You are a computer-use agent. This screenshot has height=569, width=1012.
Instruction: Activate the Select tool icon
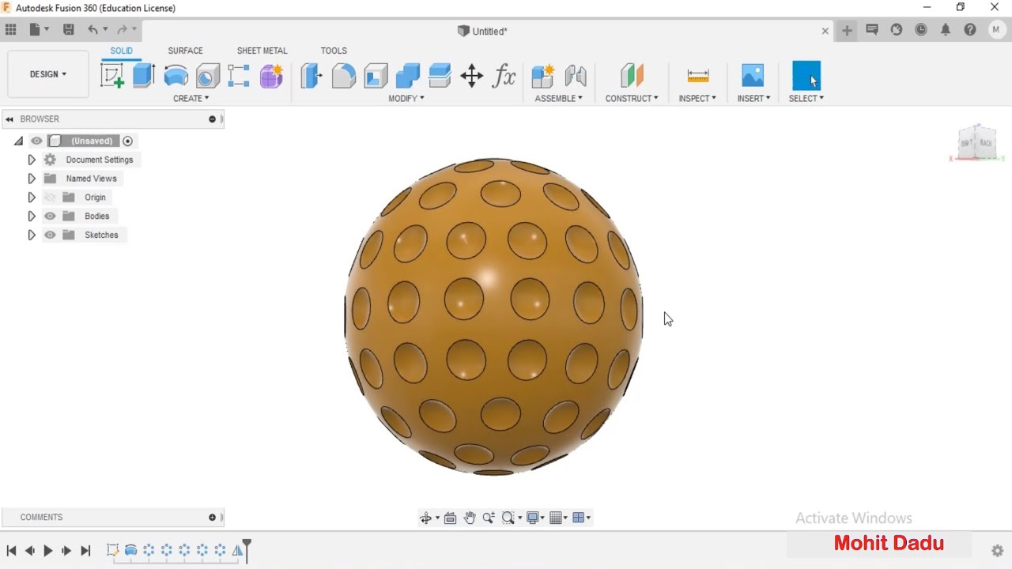tap(806, 76)
